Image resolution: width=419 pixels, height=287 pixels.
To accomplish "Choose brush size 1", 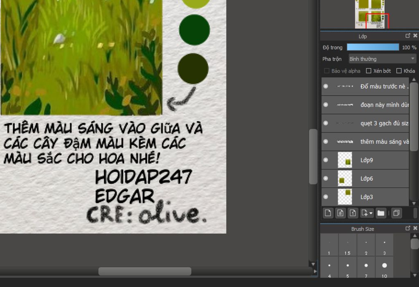I will [329, 245].
